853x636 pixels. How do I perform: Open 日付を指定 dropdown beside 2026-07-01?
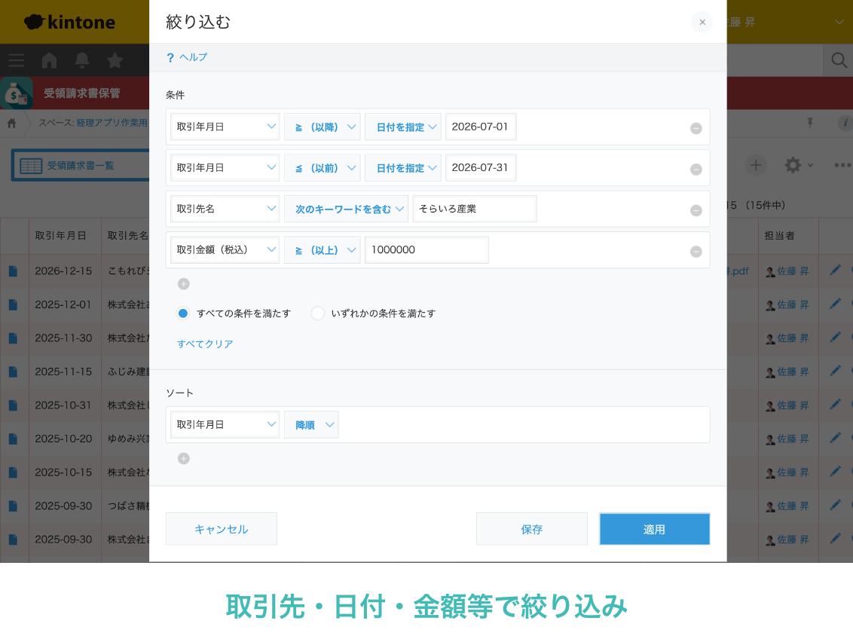(x=402, y=127)
